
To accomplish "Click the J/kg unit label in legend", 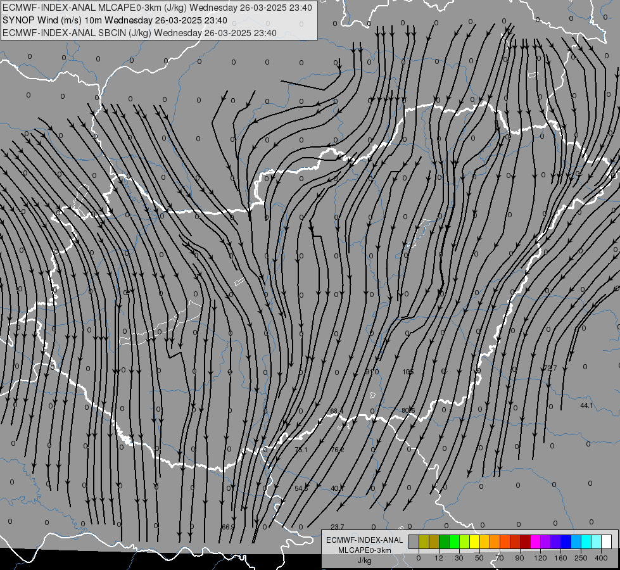I will 364,560.
